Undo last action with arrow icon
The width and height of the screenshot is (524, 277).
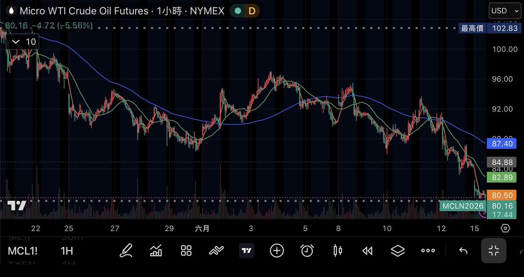coord(463,251)
